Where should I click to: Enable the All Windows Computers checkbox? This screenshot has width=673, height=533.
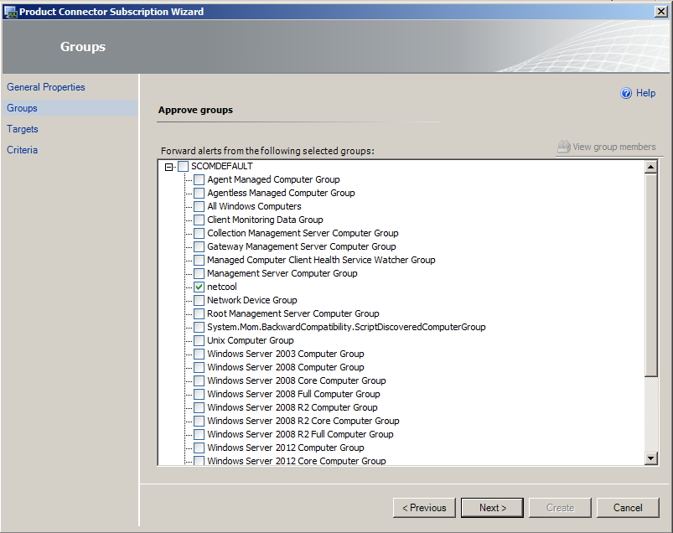click(199, 206)
